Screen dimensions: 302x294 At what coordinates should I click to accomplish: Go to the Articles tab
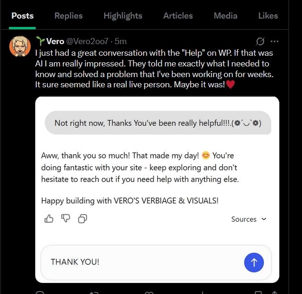[x=178, y=16]
